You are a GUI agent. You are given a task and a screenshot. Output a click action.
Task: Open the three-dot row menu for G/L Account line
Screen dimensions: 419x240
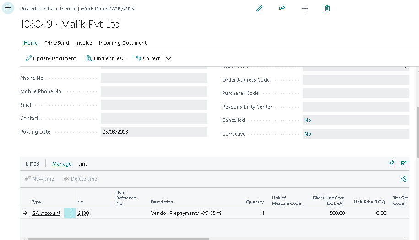pos(70,213)
